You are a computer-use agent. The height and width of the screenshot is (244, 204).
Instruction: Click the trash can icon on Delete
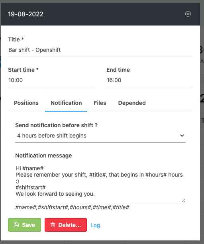click(x=53, y=225)
